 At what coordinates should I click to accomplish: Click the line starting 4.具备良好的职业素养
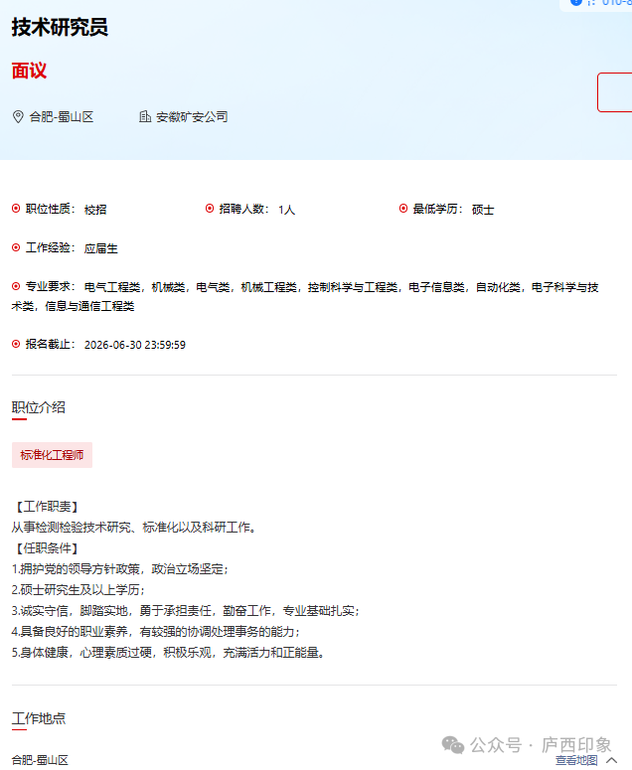[x=156, y=632]
